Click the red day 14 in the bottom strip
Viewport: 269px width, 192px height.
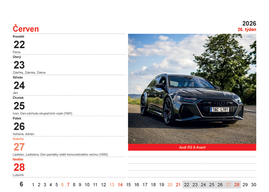pyautogui.click(x=120, y=185)
